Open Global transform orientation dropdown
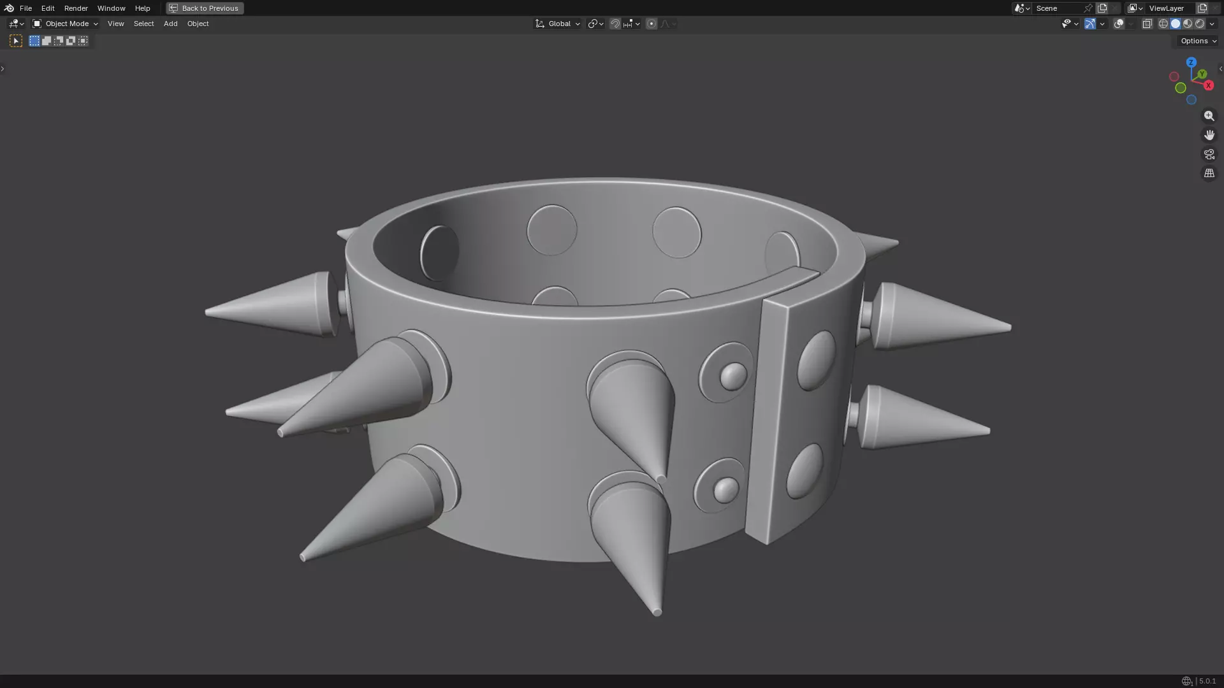1224x688 pixels. coord(558,24)
